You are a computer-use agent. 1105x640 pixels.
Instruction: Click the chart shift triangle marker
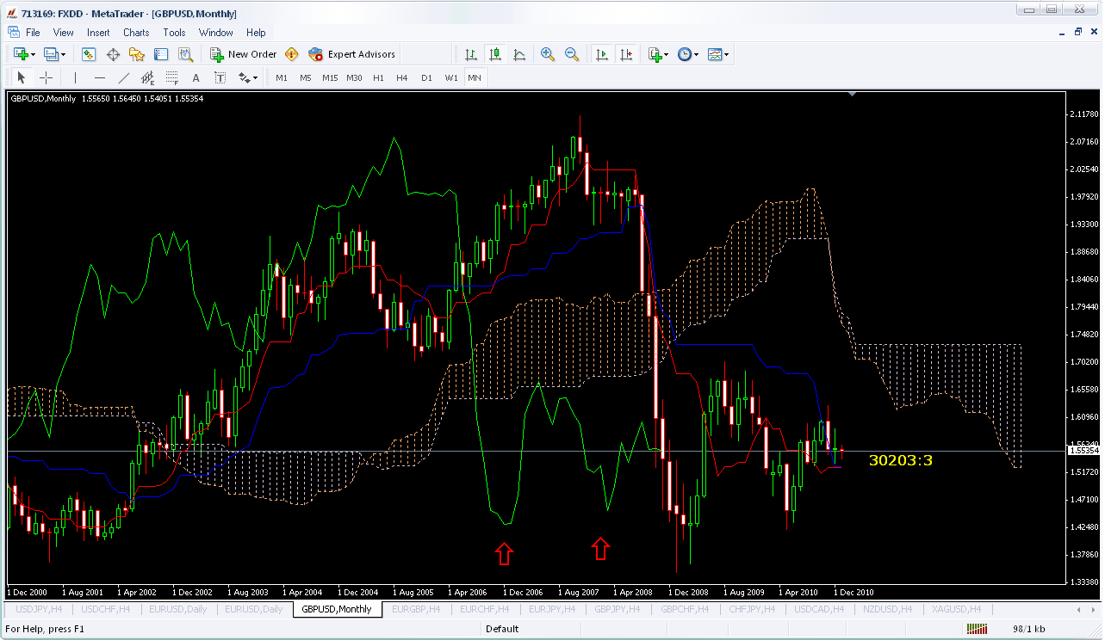[x=853, y=95]
